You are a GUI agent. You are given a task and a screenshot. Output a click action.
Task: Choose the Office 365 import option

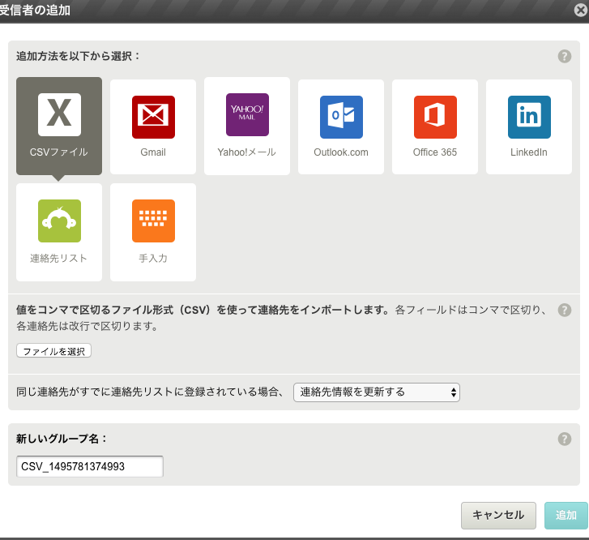(x=435, y=126)
